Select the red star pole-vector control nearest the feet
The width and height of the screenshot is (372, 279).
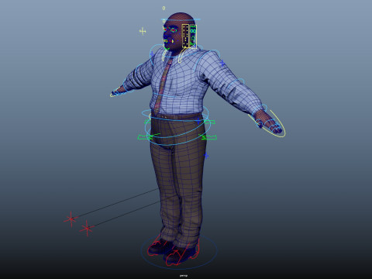click(87, 229)
